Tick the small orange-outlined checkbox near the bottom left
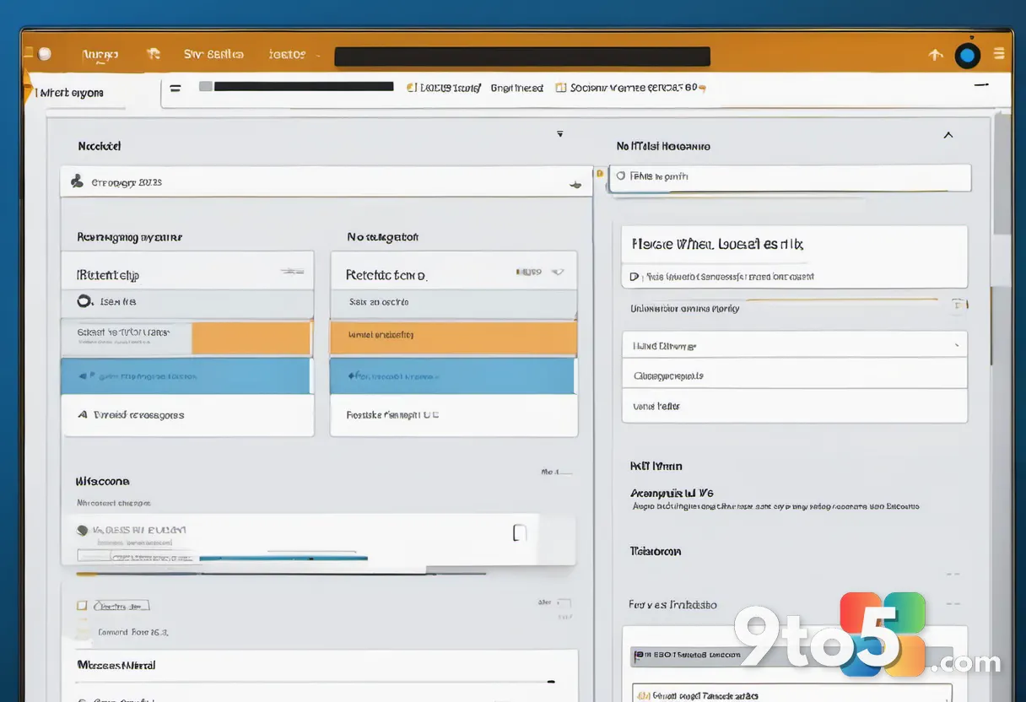1026x702 pixels. click(82, 605)
